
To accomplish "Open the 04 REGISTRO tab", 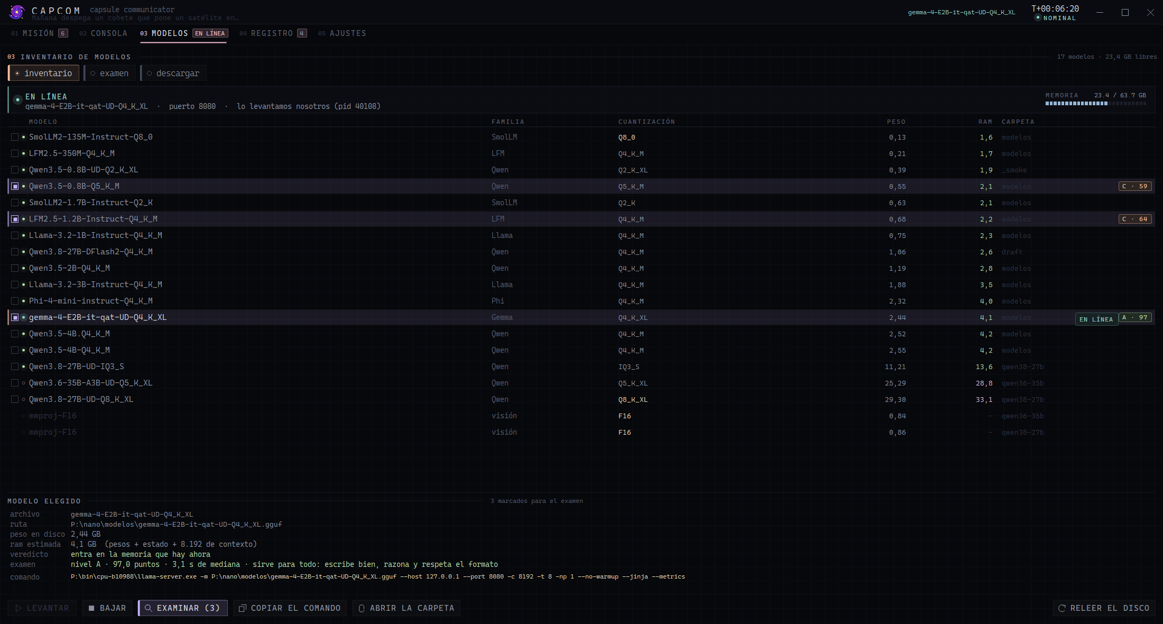I will click(273, 33).
